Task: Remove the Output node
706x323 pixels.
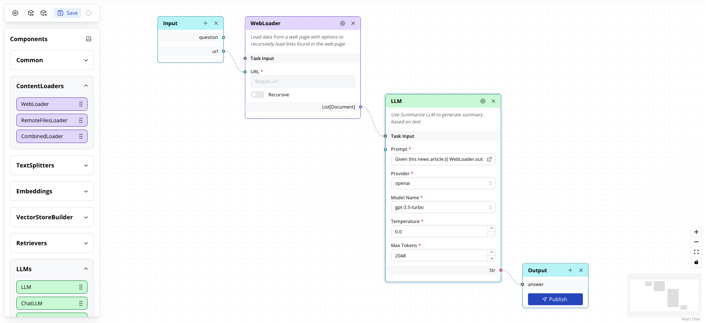Action: point(581,270)
